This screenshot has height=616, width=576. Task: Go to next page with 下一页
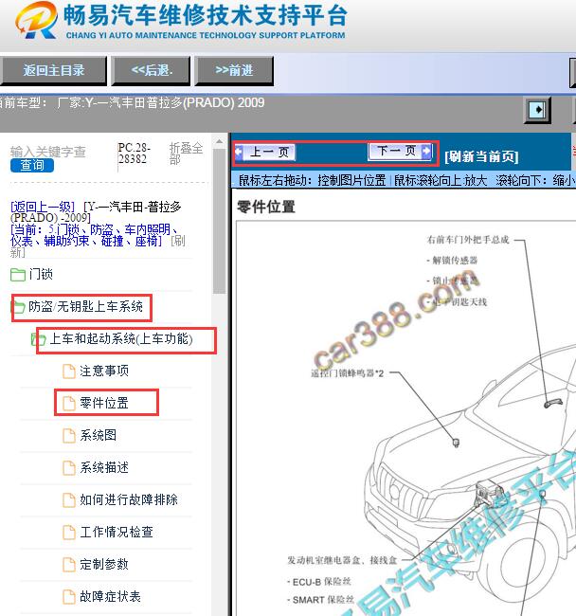tap(401, 151)
